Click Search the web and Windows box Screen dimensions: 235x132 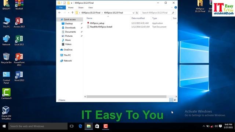coord(38,126)
